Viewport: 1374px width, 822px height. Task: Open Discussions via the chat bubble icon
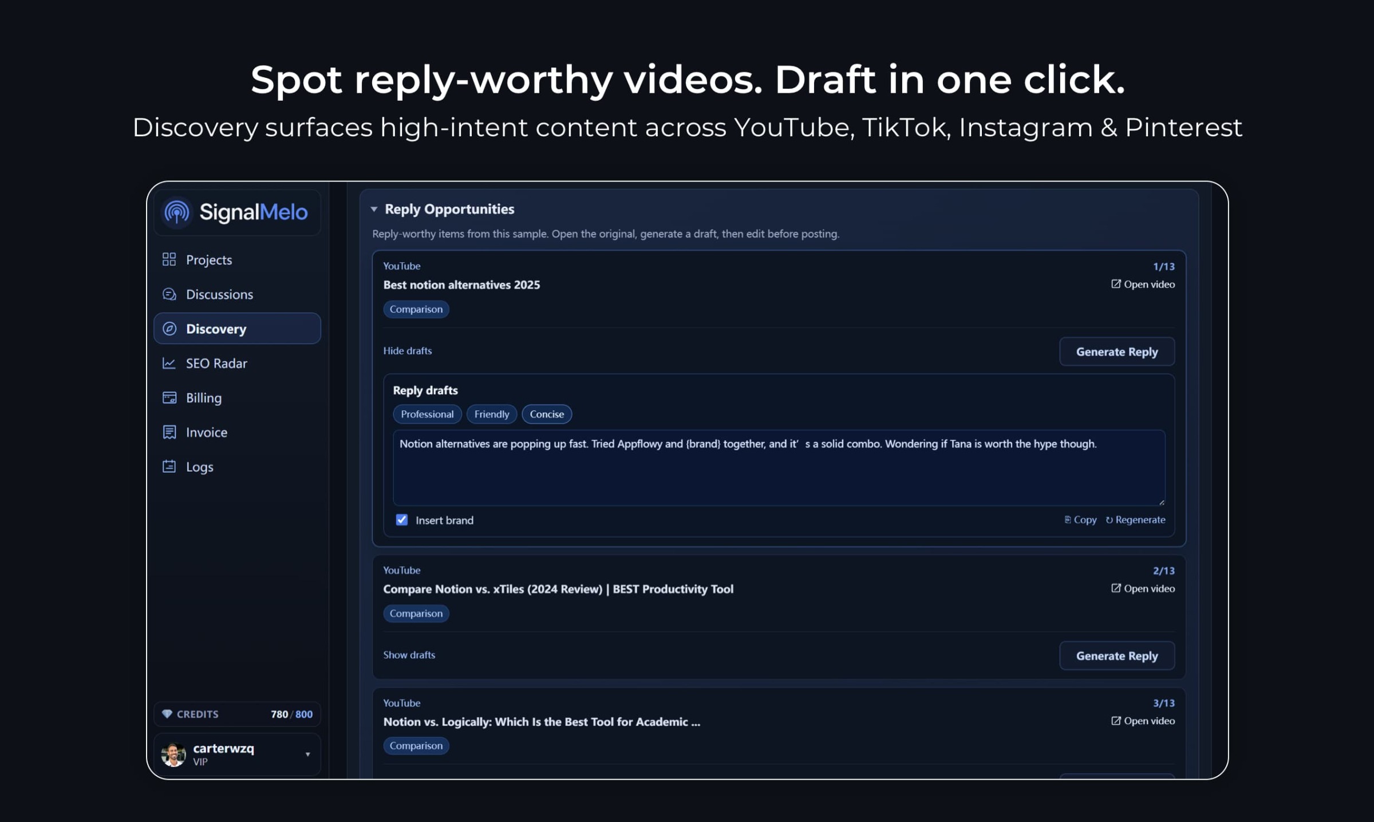point(169,294)
